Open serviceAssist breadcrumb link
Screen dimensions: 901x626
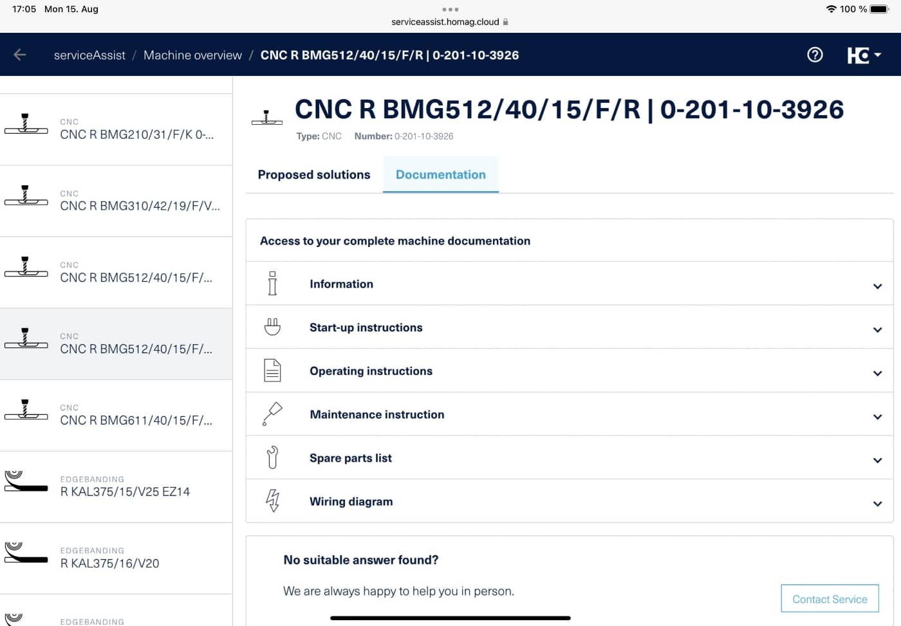pos(89,55)
